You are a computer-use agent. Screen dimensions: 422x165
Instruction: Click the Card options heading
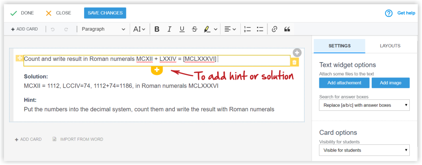tap(338, 132)
